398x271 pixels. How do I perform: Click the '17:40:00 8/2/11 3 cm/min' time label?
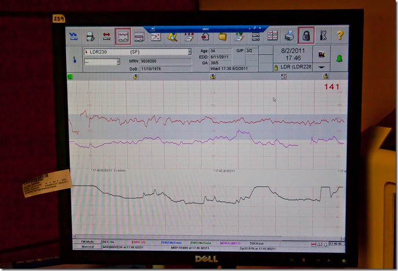[x=108, y=170]
